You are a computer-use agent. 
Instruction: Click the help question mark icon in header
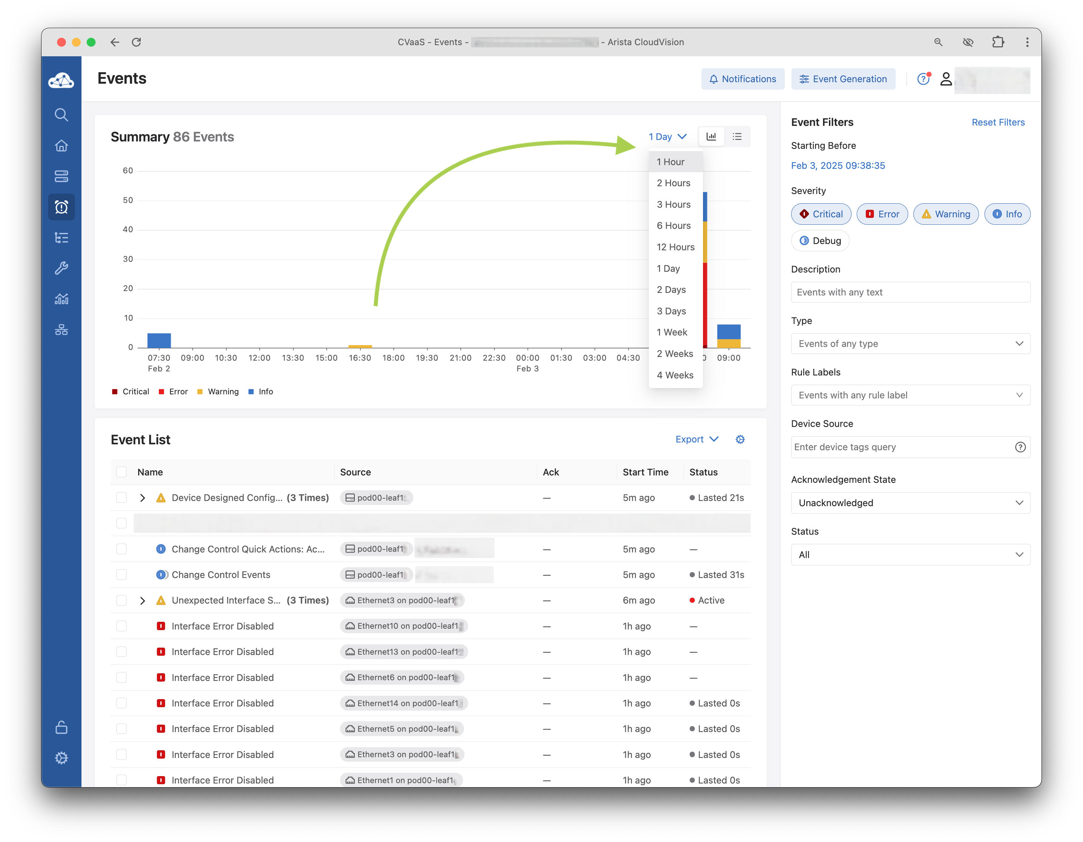[923, 79]
